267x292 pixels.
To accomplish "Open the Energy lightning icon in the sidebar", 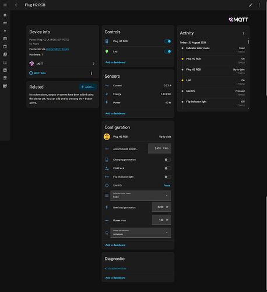I will tap(5, 31).
